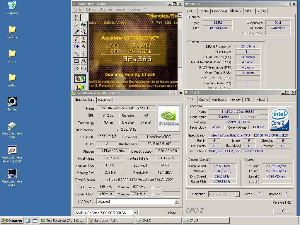Select the Raccourci vers hexus_pifast shortcut

(x=12, y=154)
